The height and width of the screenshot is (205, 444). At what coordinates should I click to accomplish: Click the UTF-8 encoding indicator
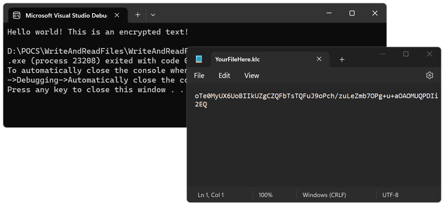[390, 195]
